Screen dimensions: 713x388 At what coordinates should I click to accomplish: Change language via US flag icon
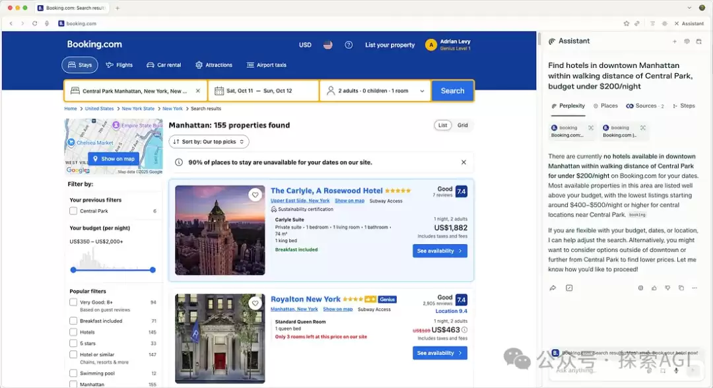pyautogui.click(x=328, y=45)
